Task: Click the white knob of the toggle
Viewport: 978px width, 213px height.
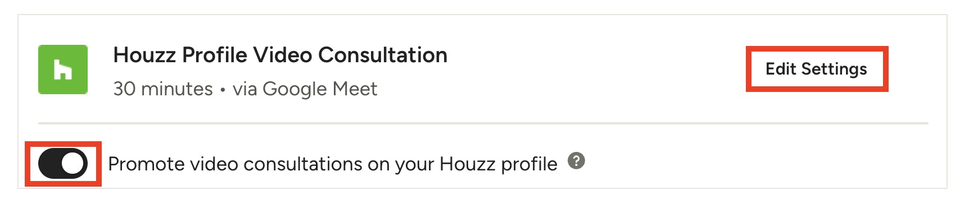Action: (74, 164)
